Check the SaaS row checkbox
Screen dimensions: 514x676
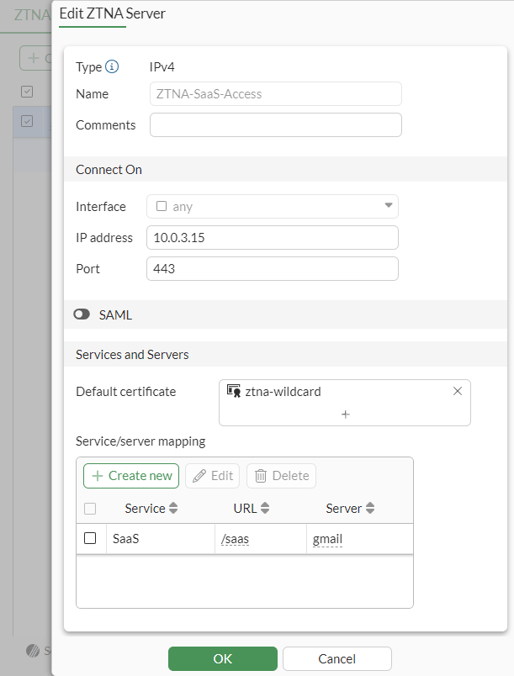pyautogui.click(x=90, y=538)
